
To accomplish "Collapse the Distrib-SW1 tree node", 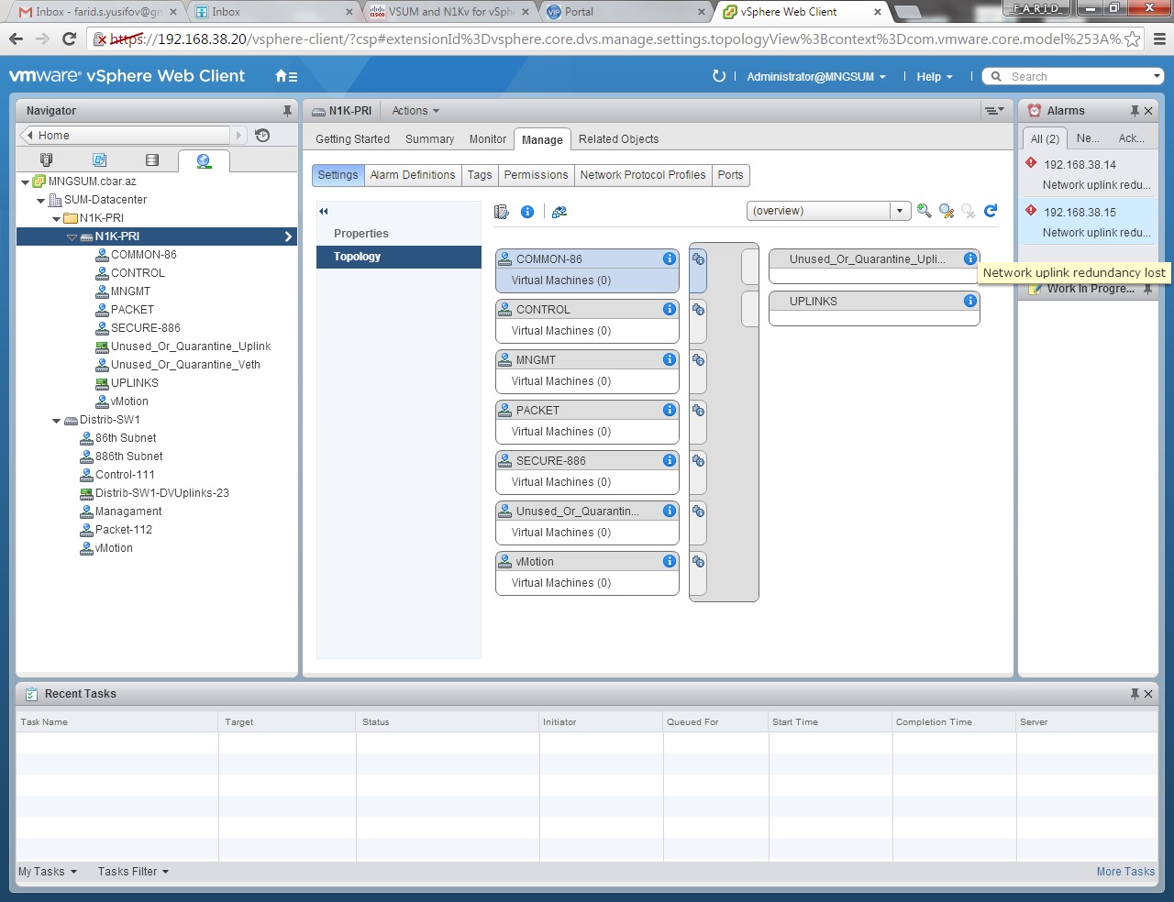I will click(57, 421).
